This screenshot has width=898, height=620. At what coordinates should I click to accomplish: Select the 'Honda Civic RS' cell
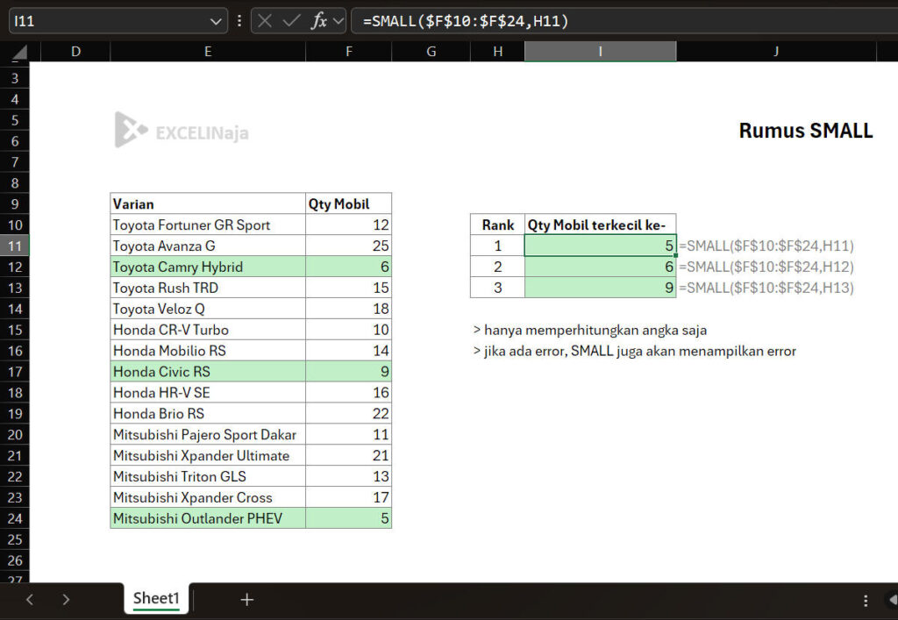pyautogui.click(x=208, y=372)
